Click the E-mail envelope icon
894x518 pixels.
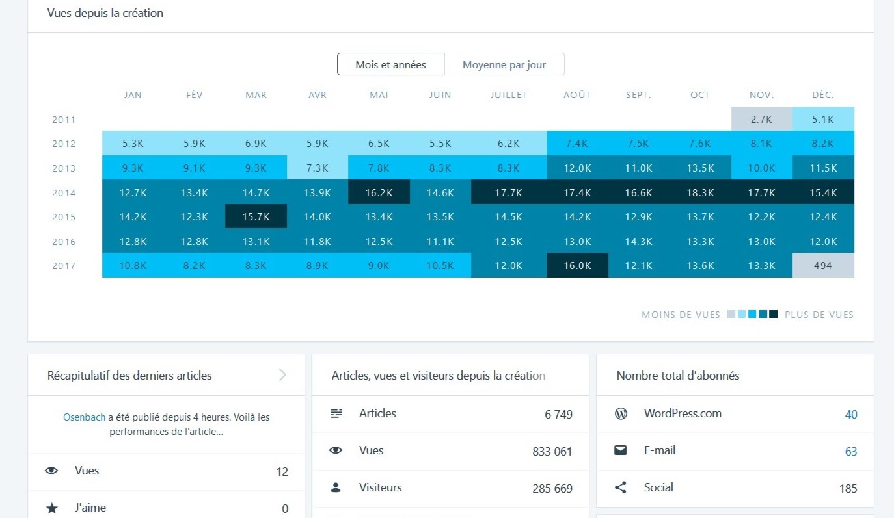pos(621,450)
